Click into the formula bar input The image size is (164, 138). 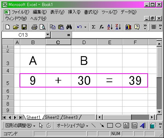(117, 35)
